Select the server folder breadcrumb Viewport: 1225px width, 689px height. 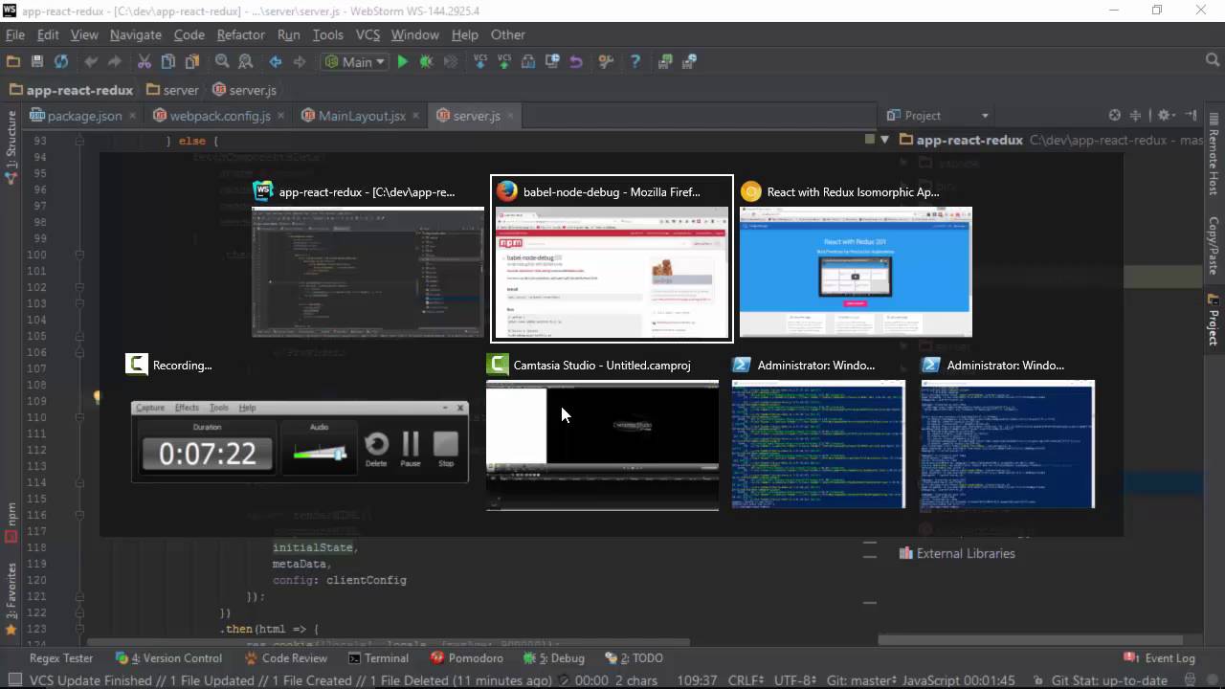[x=172, y=90]
